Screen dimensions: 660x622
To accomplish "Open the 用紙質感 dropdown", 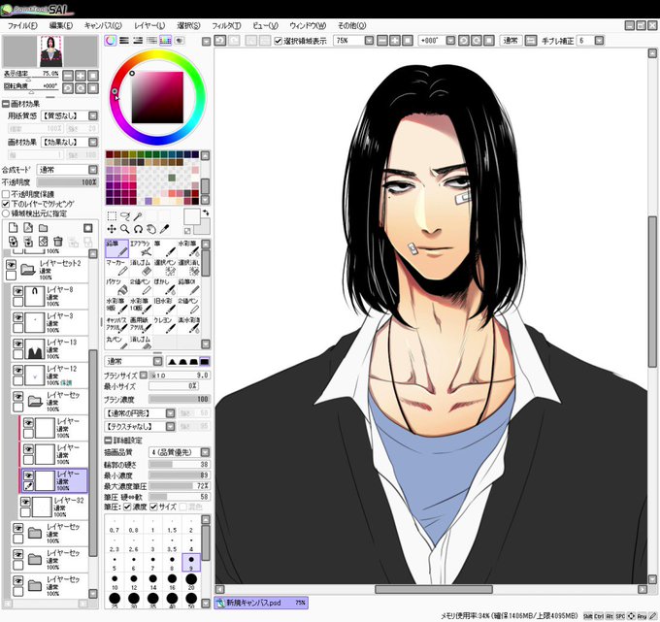I will (93, 115).
